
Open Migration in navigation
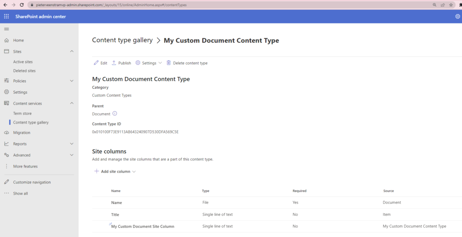coord(22,132)
